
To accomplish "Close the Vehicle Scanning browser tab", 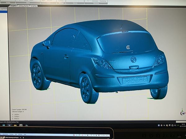I will click(x=20, y=137).
